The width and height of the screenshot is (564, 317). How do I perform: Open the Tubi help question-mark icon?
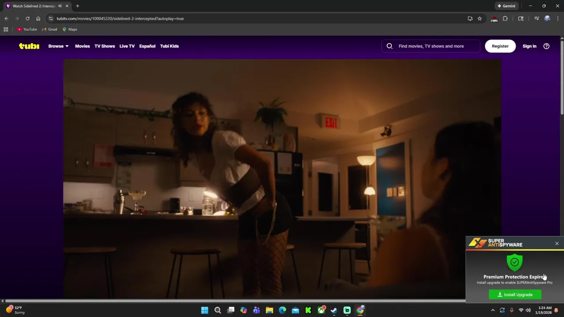coord(546,46)
